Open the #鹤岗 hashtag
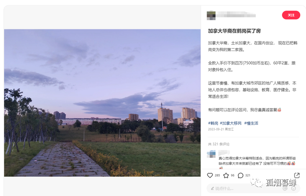The height and width of the screenshot is (196, 306). (213, 123)
